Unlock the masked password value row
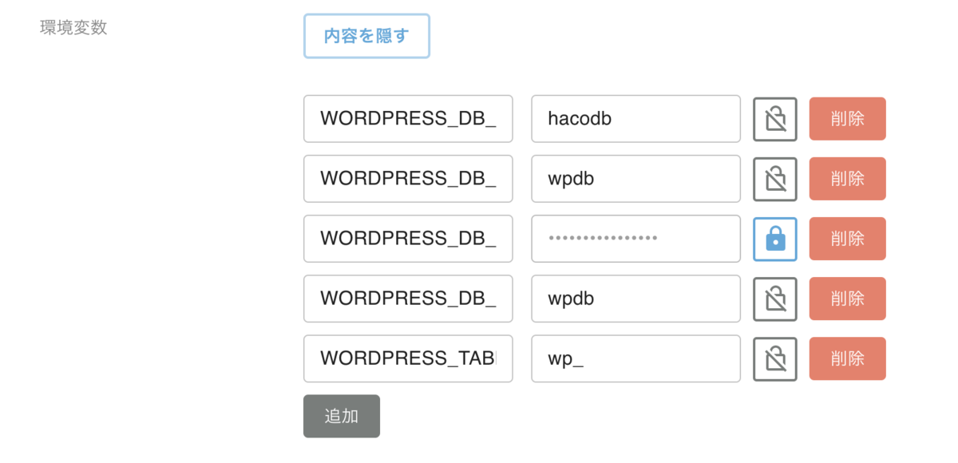Image resolution: width=958 pixels, height=463 pixels. click(775, 239)
